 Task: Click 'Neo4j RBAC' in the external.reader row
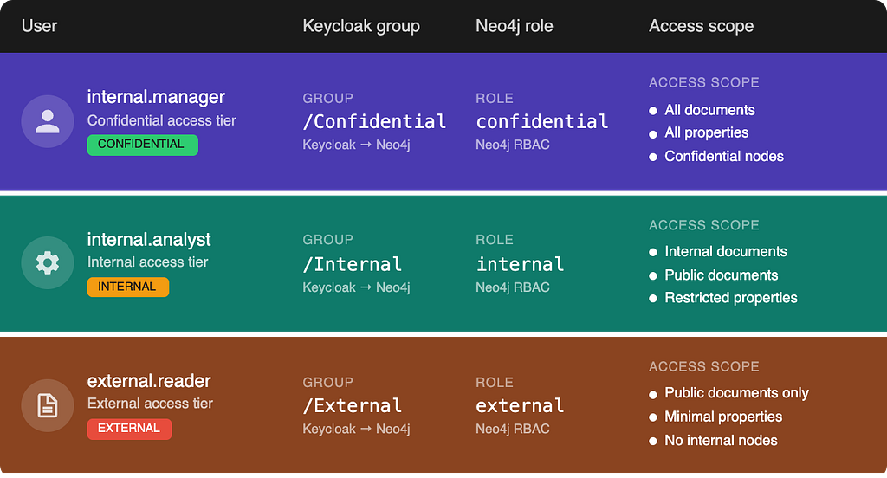click(x=513, y=429)
